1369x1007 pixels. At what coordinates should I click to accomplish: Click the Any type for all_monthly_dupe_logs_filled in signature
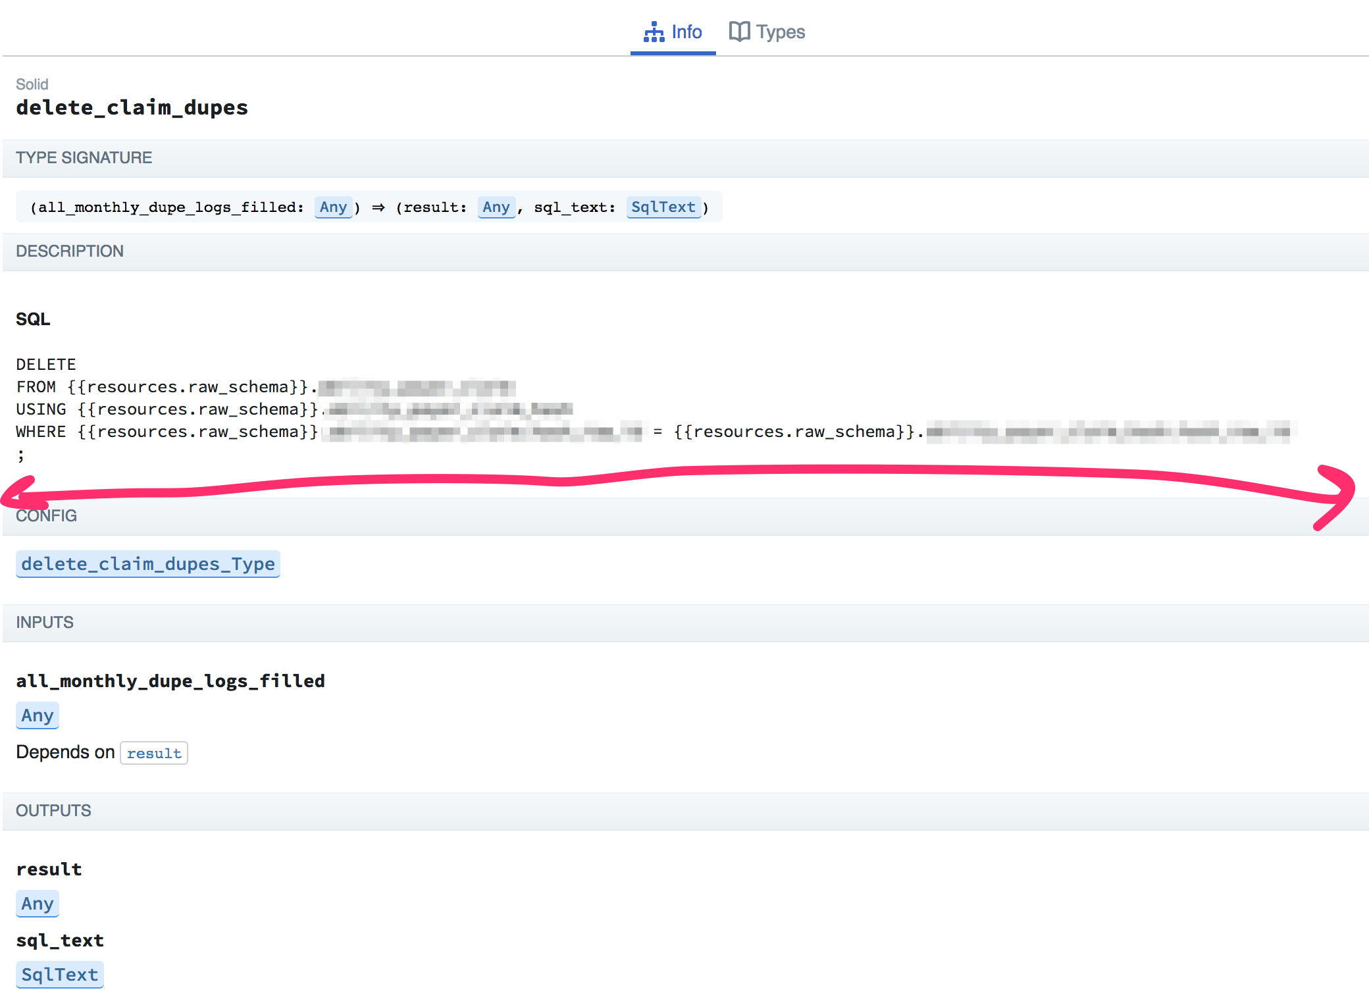tap(332, 207)
